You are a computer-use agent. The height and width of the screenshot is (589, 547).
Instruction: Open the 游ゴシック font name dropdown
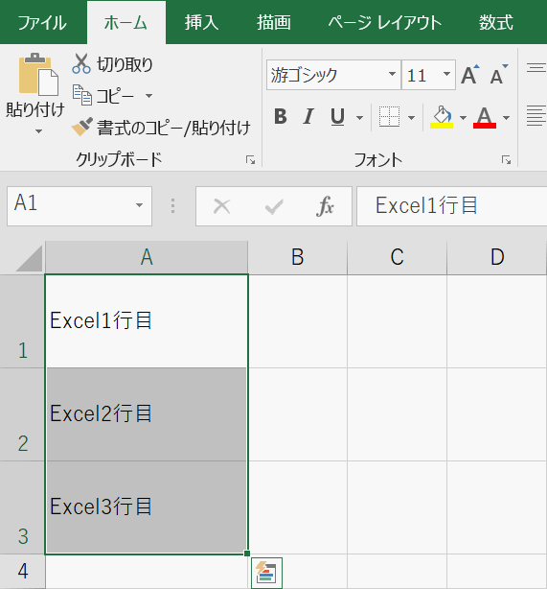(x=392, y=74)
